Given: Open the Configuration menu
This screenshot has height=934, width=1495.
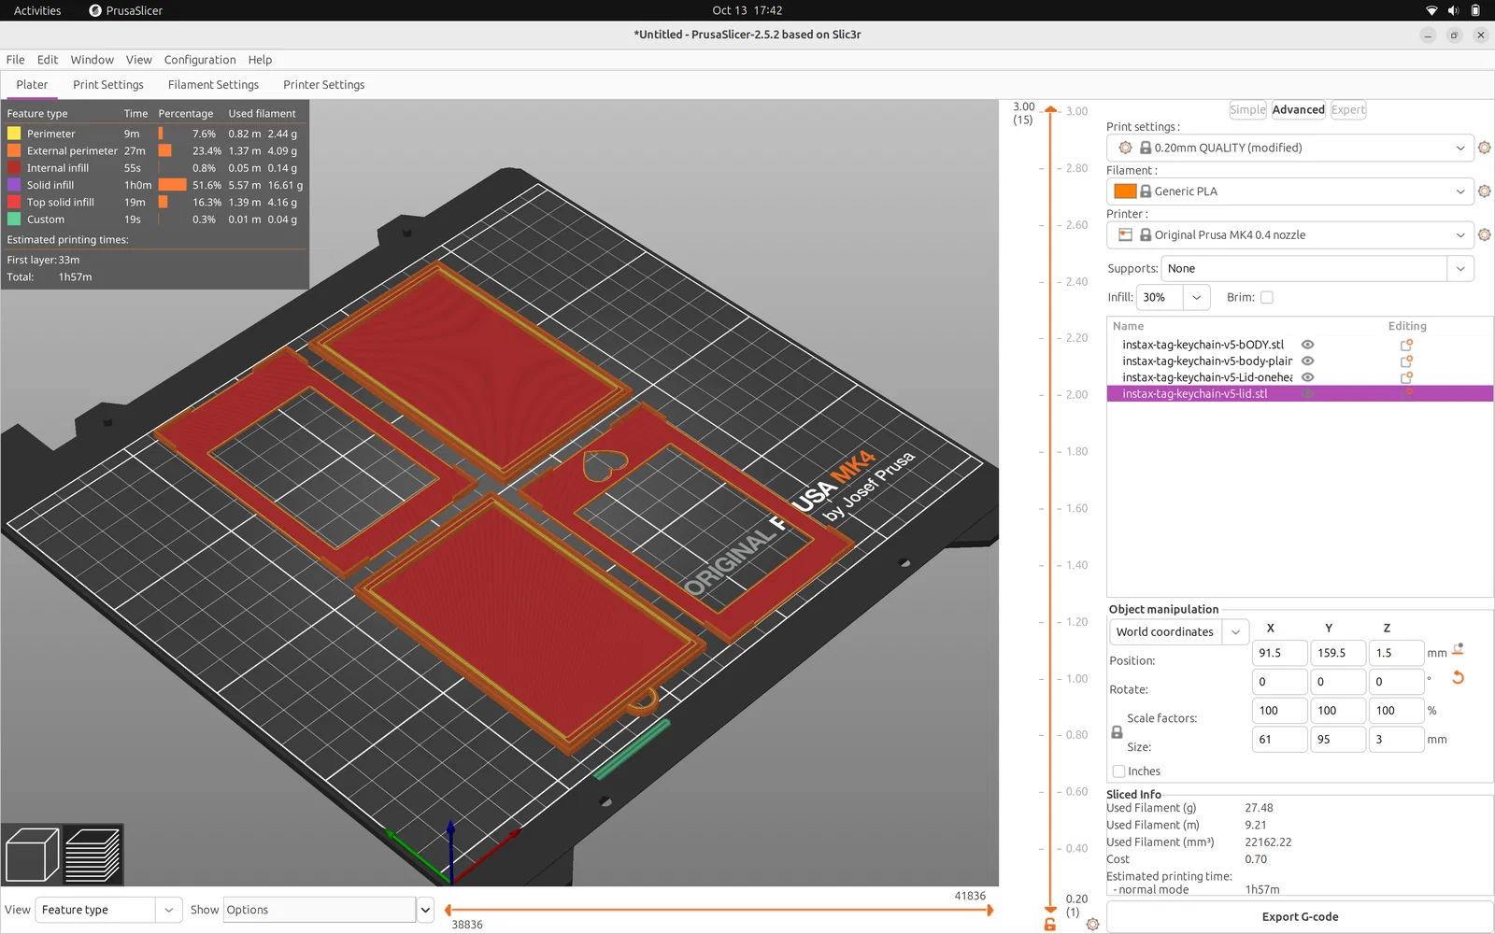Looking at the screenshot, I should 200,60.
